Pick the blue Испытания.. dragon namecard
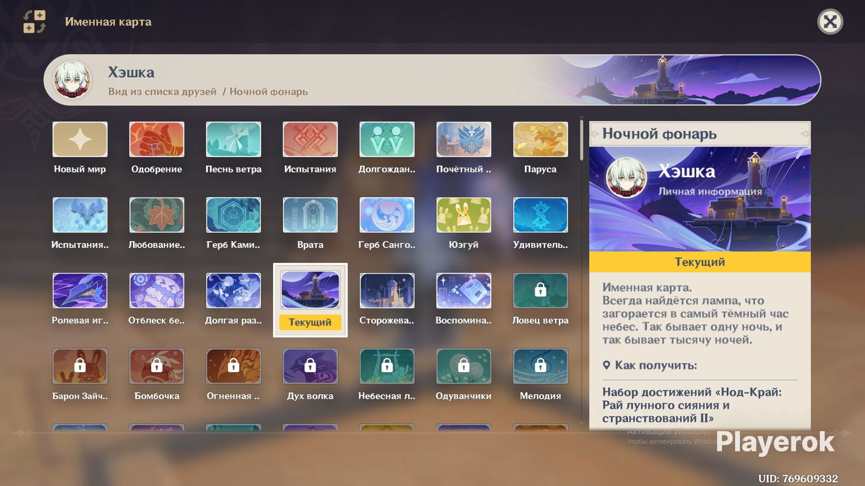Image resolution: width=865 pixels, height=486 pixels. (80, 215)
